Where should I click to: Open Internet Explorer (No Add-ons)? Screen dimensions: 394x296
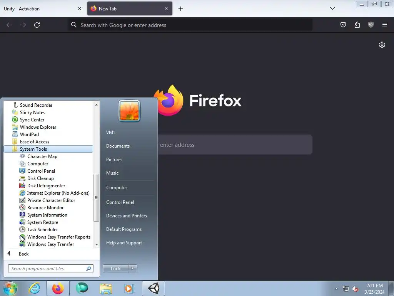click(x=58, y=193)
